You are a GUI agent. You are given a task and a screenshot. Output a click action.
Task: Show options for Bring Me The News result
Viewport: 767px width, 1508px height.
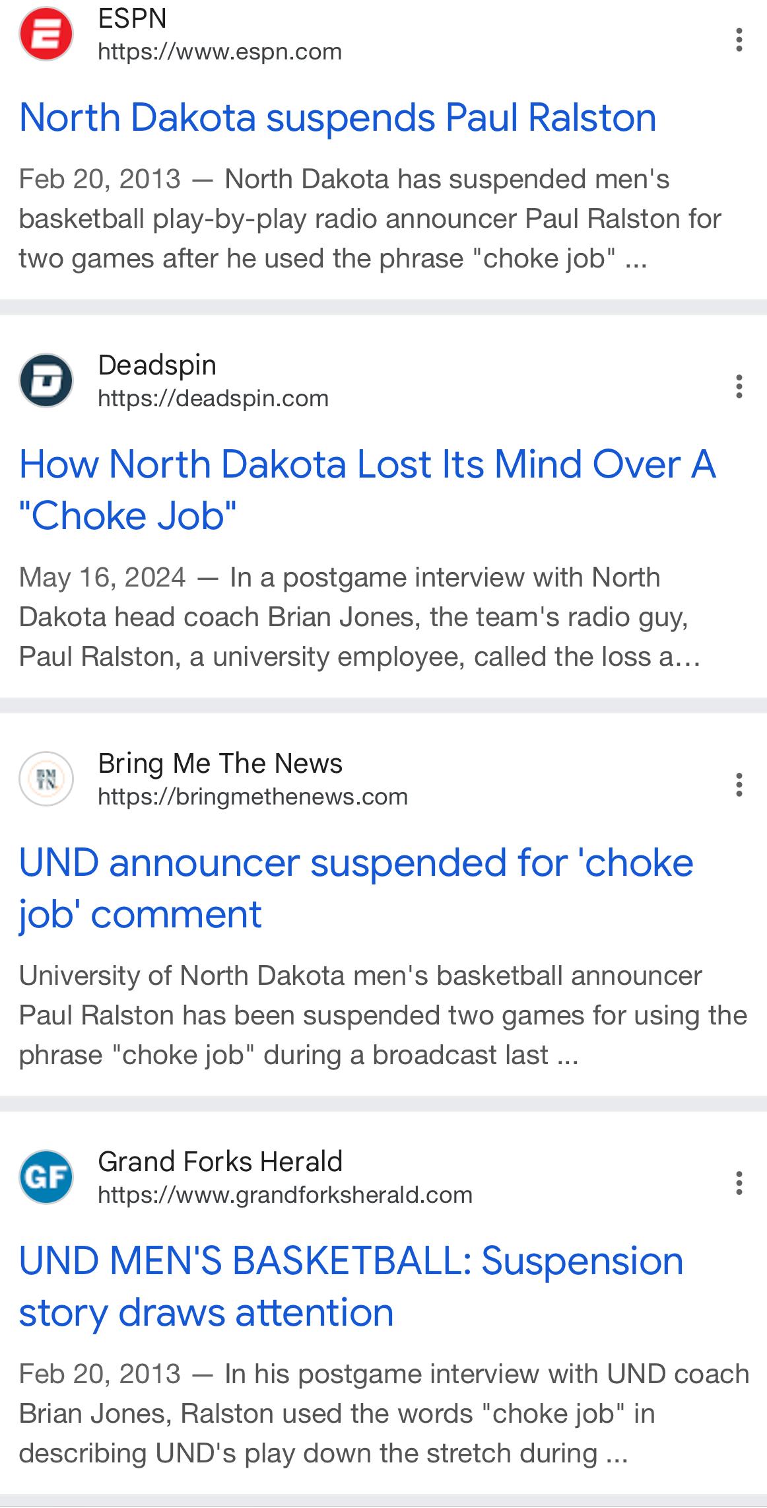click(x=739, y=785)
